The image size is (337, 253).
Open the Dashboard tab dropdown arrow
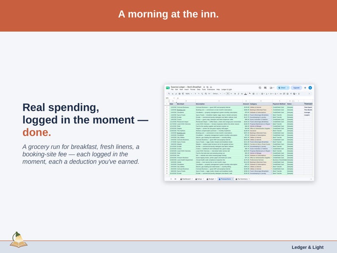point(192,179)
